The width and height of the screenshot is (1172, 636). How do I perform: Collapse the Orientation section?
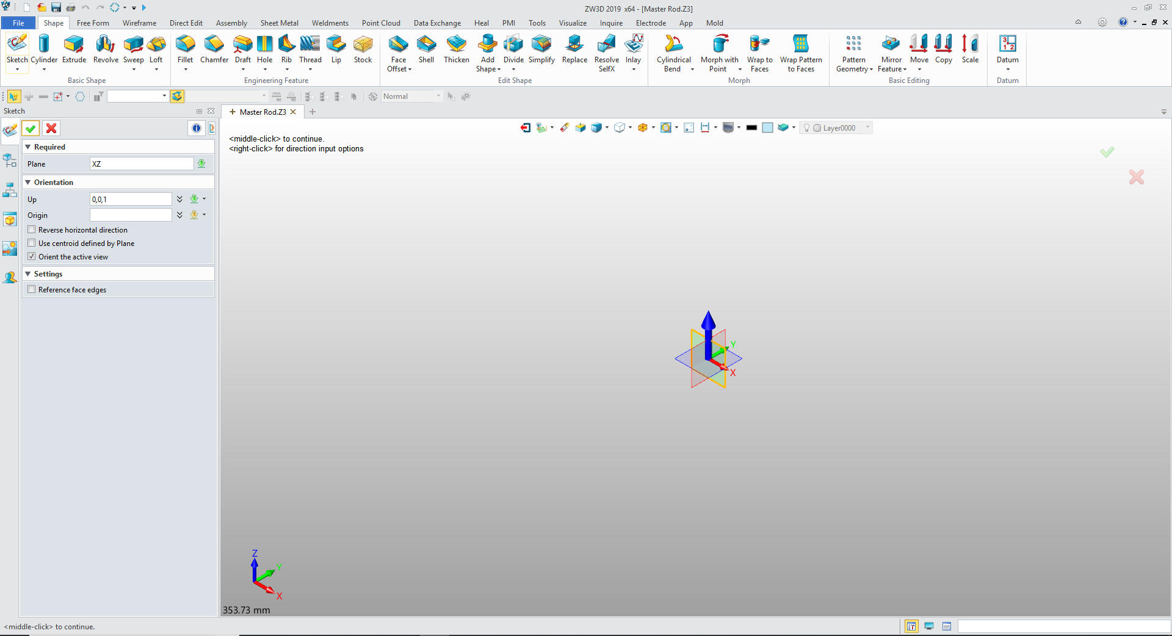pos(28,182)
